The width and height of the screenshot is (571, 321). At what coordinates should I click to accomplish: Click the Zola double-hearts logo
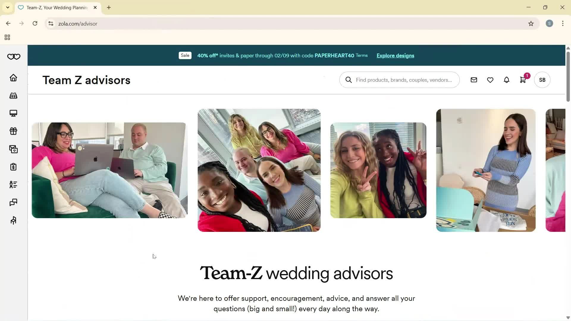(x=14, y=57)
